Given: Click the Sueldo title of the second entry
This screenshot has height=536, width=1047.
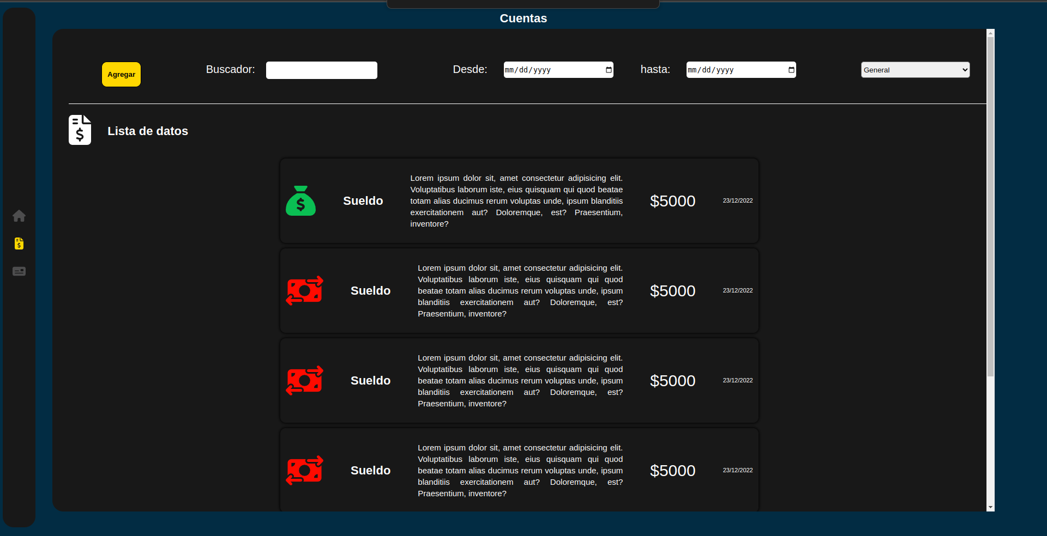Looking at the screenshot, I should [370, 290].
